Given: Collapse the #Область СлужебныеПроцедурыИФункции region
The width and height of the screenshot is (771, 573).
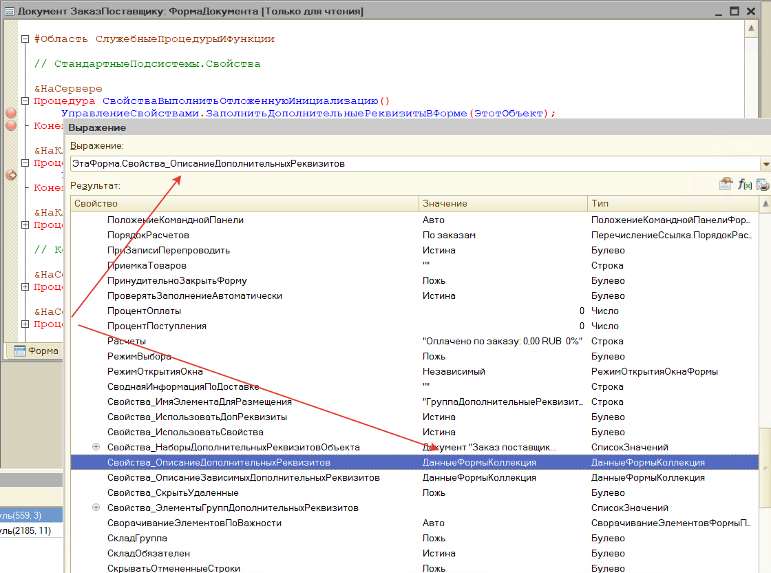Looking at the screenshot, I should [x=25, y=39].
